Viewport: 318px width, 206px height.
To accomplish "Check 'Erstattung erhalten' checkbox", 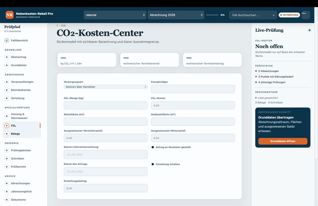I will (153, 164).
